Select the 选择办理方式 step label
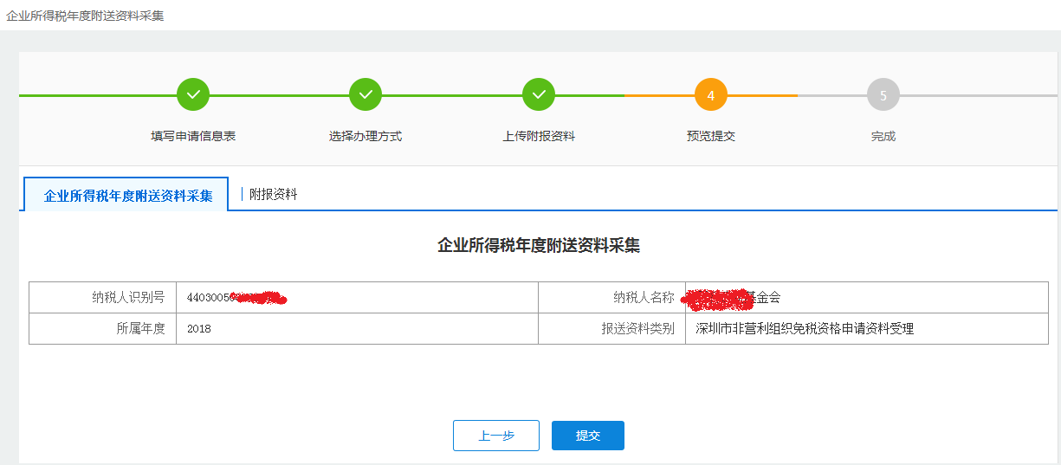1061x465 pixels. [x=366, y=136]
